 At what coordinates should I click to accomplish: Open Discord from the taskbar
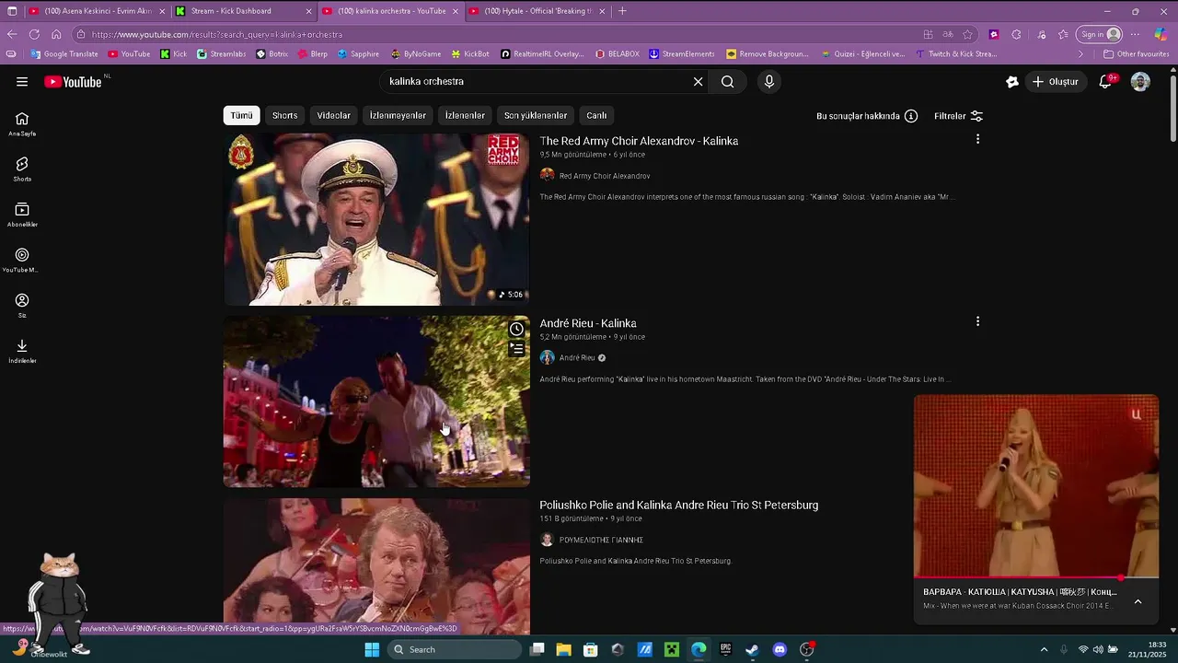[780, 649]
